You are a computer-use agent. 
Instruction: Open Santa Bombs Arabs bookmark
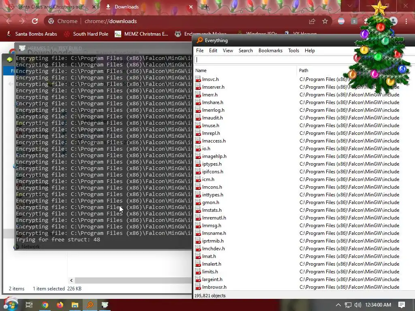tap(32, 34)
